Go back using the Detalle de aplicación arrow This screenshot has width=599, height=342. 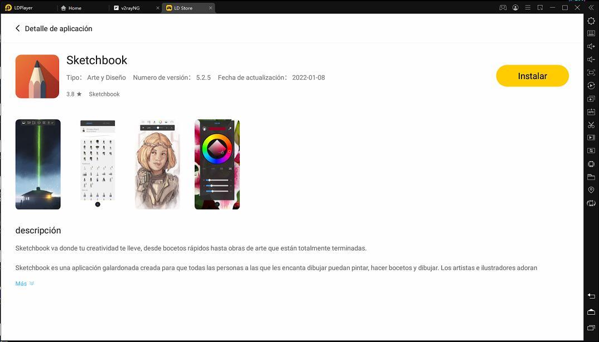[x=18, y=28]
